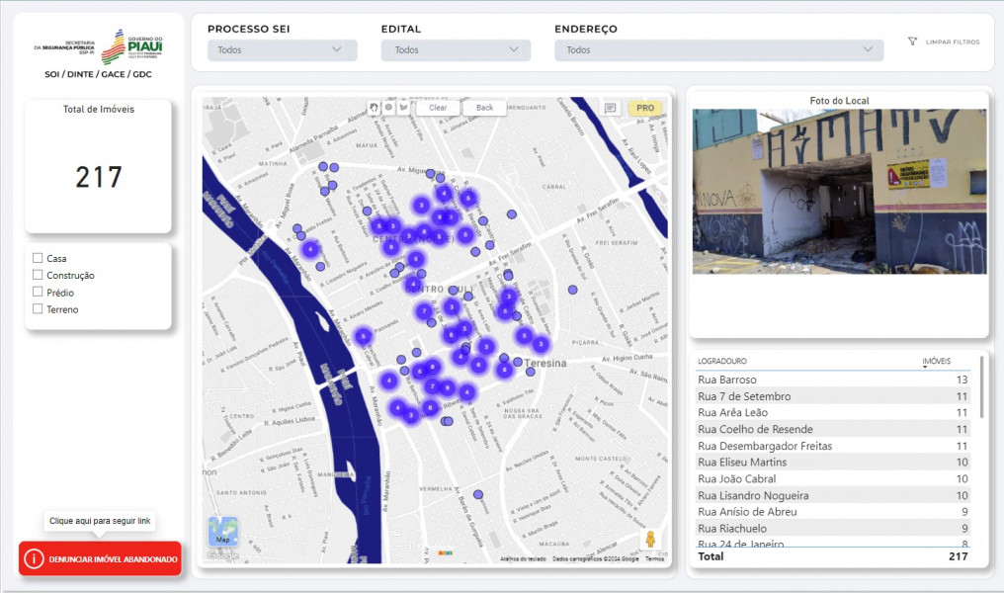Toggle the Terreno checkbox

[38, 309]
